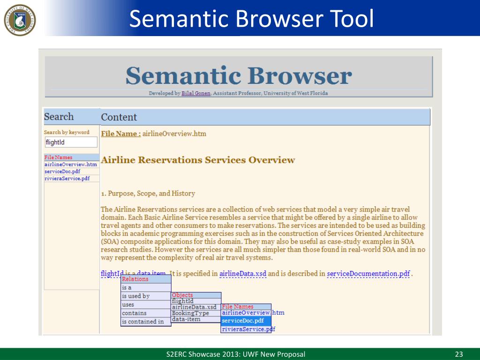Open airlineOverview.htm in the left Search panel
Viewport: 480px width, 360px height.
(x=71, y=165)
